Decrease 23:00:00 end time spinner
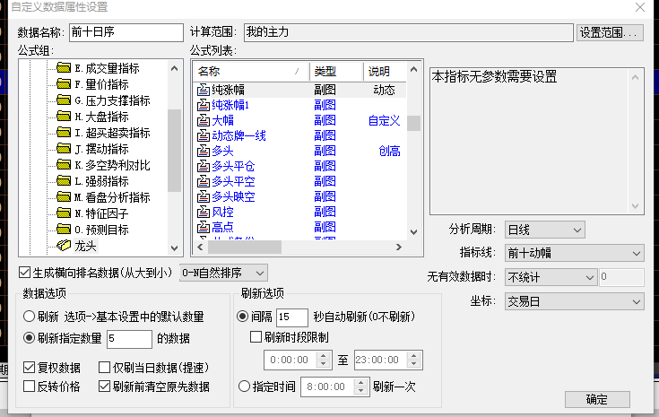 (414, 364)
